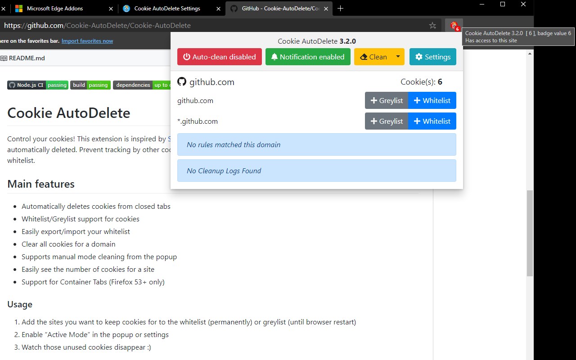Click the dependencies status badge

click(141, 85)
